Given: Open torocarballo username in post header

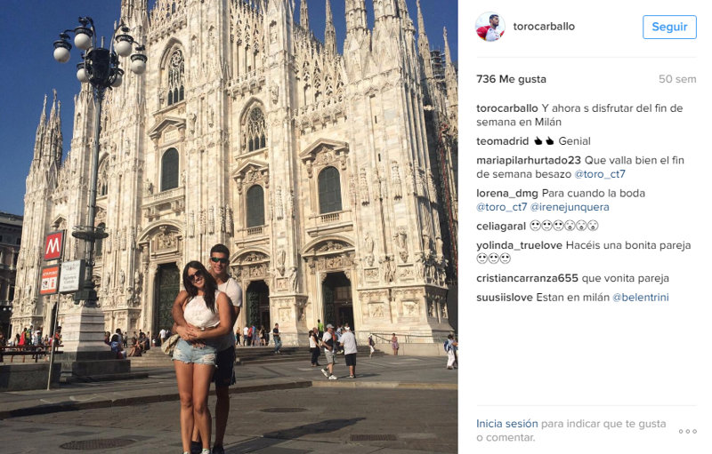Looking at the screenshot, I should click(x=544, y=27).
